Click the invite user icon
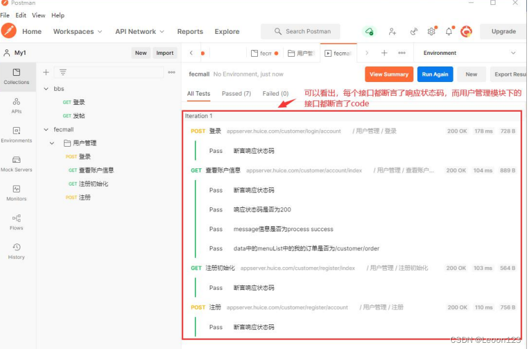The width and height of the screenshot is (530, 349). (392, 31)
